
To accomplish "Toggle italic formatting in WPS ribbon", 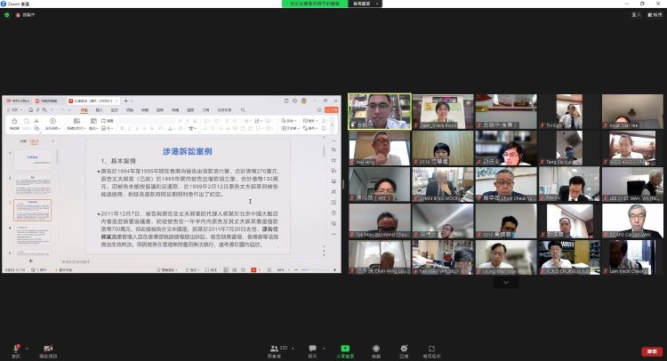I will pos(130,128).
